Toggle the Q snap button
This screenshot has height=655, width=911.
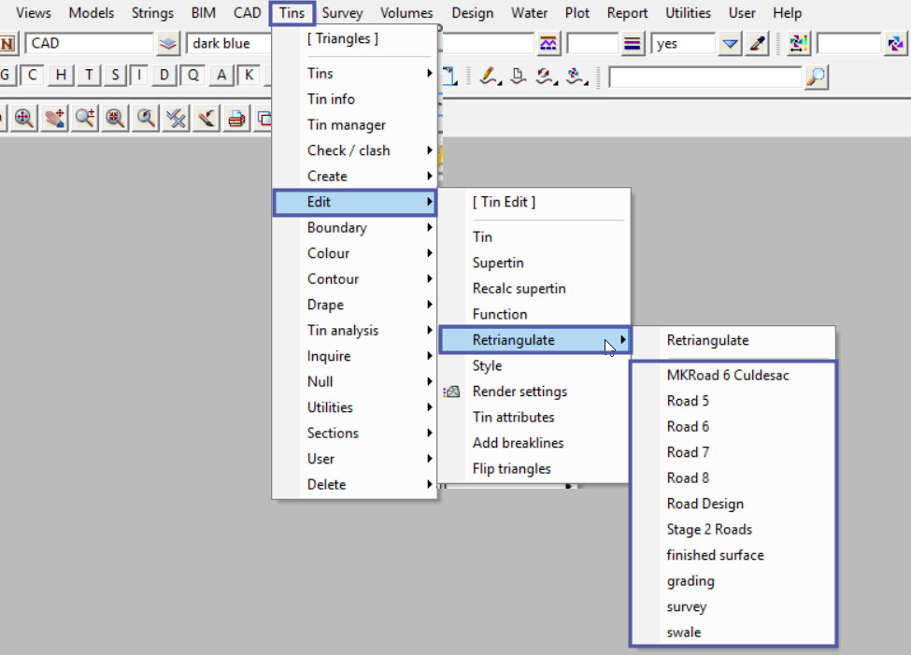click(x=192, y=76)
